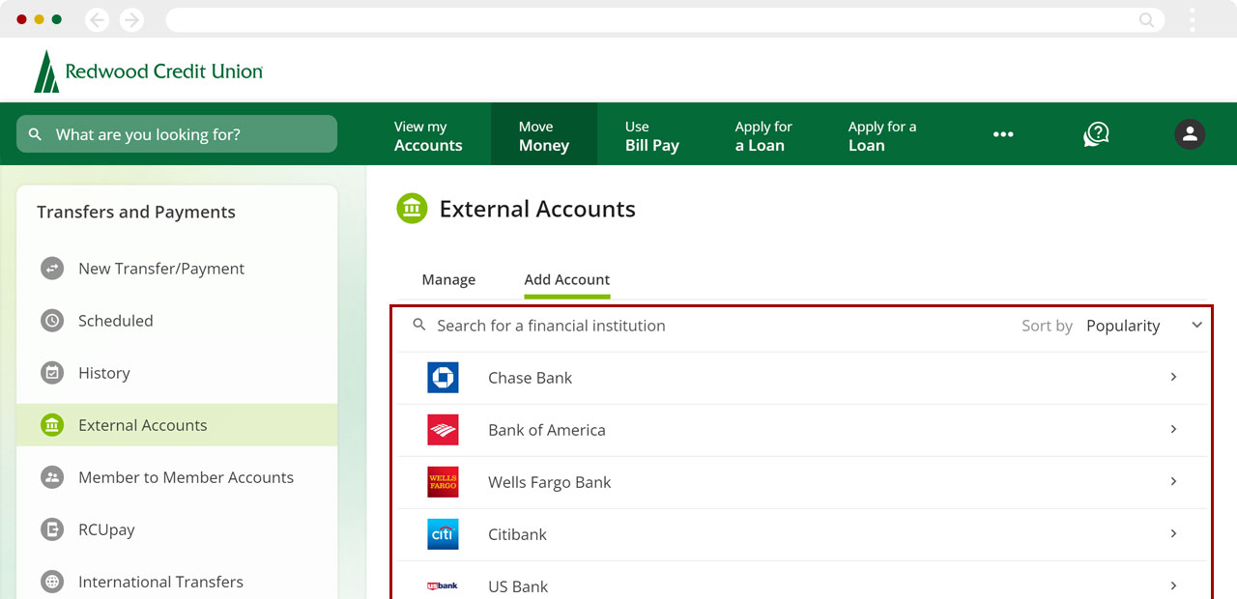This screenshot has width=1237, height=599.
Task: Click the Transfers and Payments heading
Action: click(136, 213)
